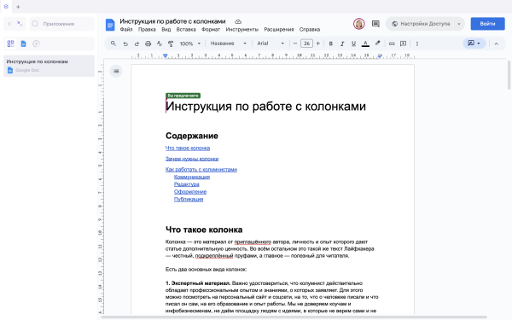Viewport: 512px width, 320px height.
Task: Click the left indent marker on ruler
Action: (166, 56)
